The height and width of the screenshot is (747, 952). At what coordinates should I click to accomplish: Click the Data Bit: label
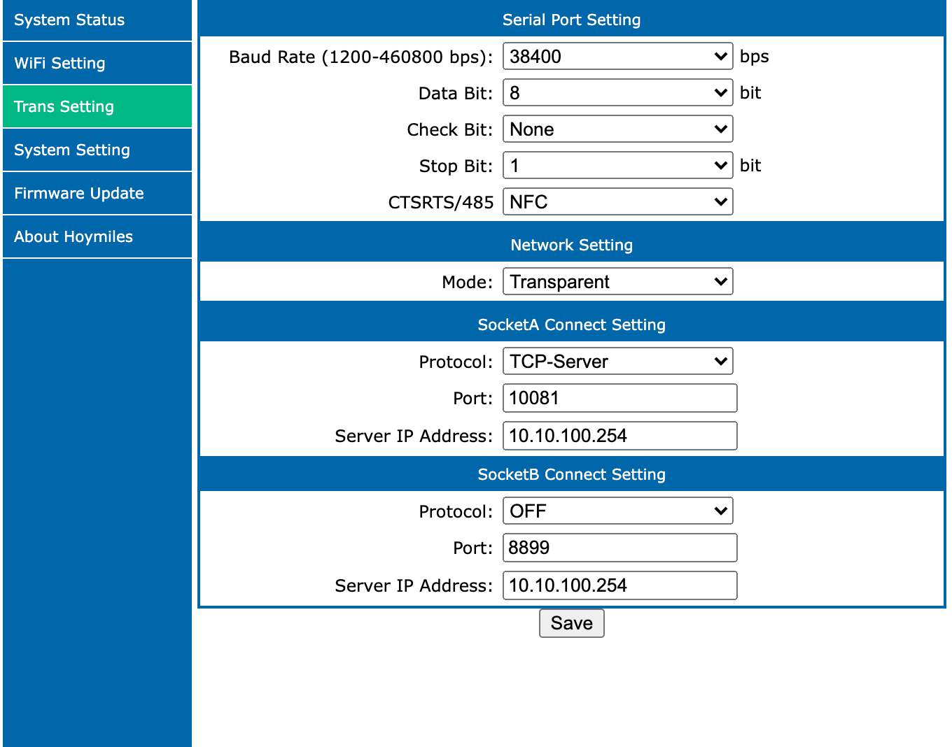pyautogui.click(x=456, y=93)
